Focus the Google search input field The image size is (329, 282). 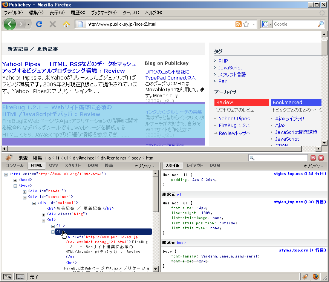(x=295, y=24)
